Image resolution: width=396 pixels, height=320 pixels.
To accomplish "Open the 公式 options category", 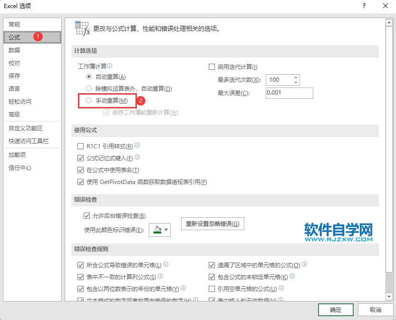I will (x=32, y=38).
